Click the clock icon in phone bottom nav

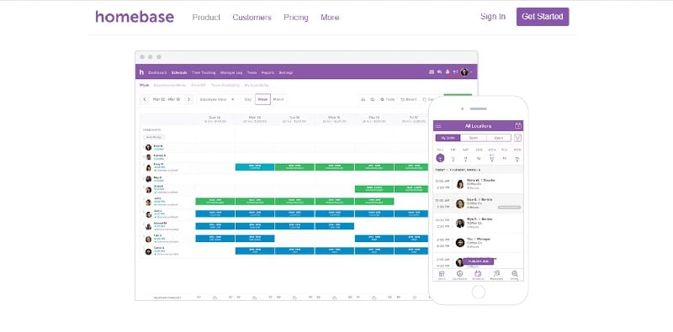[459, 275]
